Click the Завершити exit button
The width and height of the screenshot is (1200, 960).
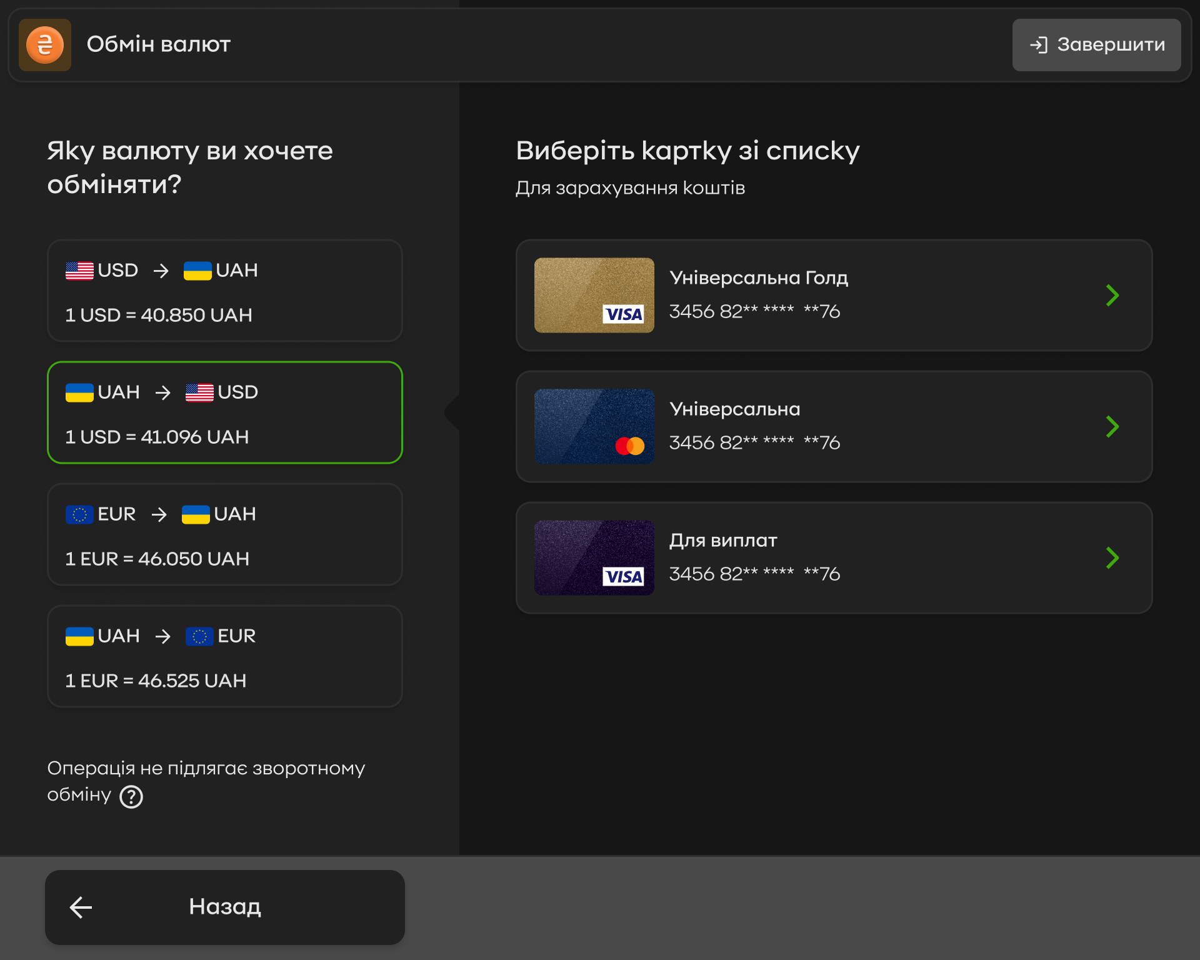(x=1096, y=45)
